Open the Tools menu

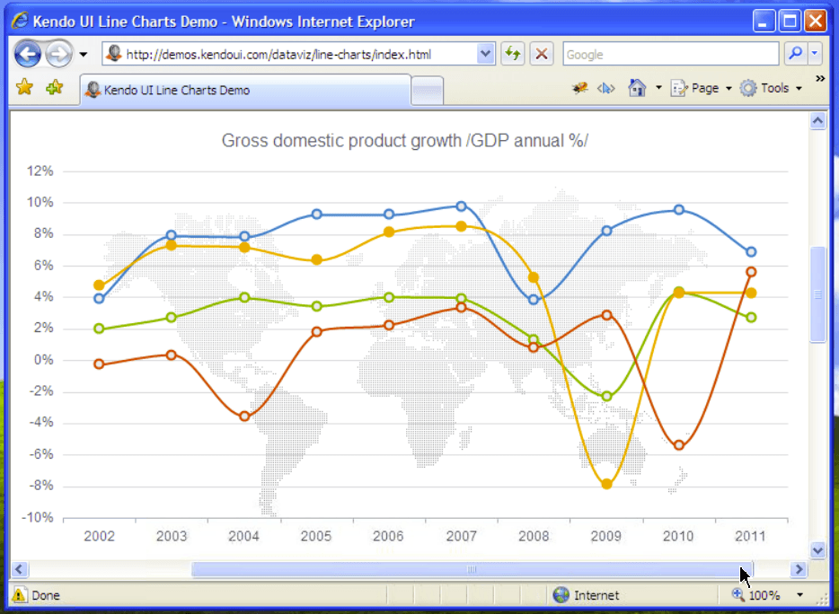pyautogui.click(x=771, y=88)
